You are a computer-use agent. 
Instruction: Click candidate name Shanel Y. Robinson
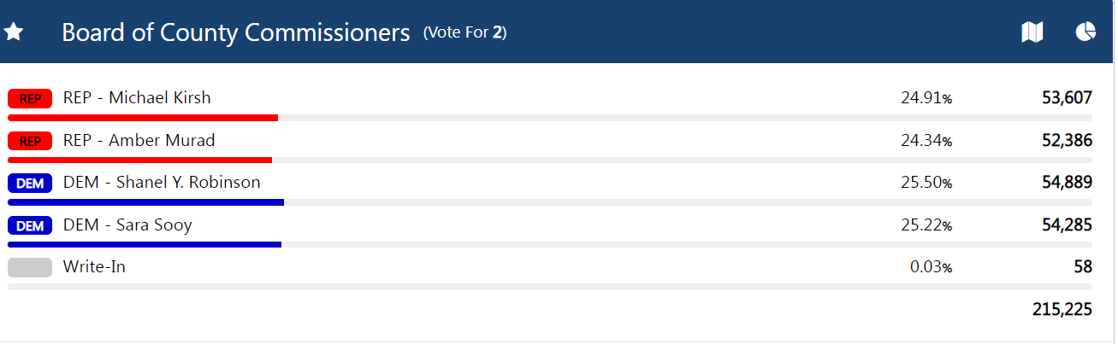tap(162, 182)
